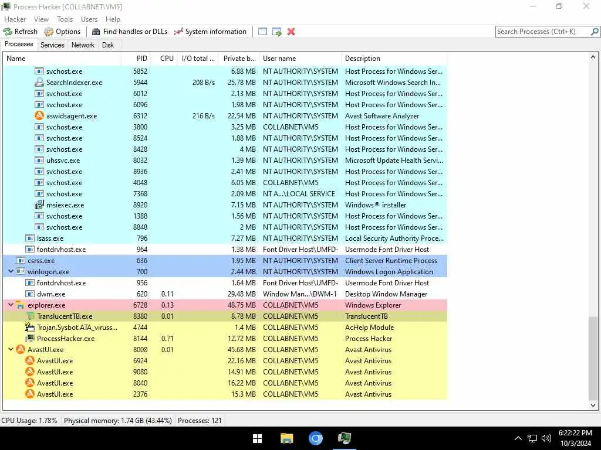The height and width of the screenshot is (450, 601).
Task: Click the Process Hacker taskbar icon
Action: [344, 438]
